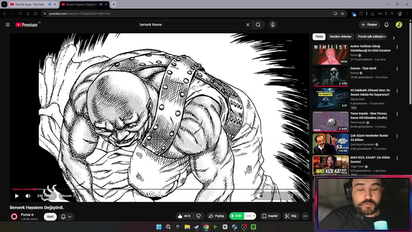Play the paused video

[17, 196]
